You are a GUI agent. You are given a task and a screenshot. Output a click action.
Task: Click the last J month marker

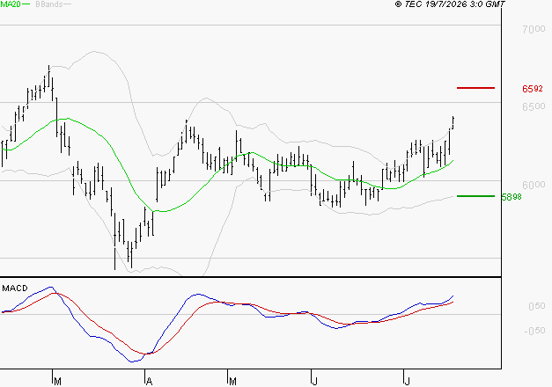click(408, 381)
